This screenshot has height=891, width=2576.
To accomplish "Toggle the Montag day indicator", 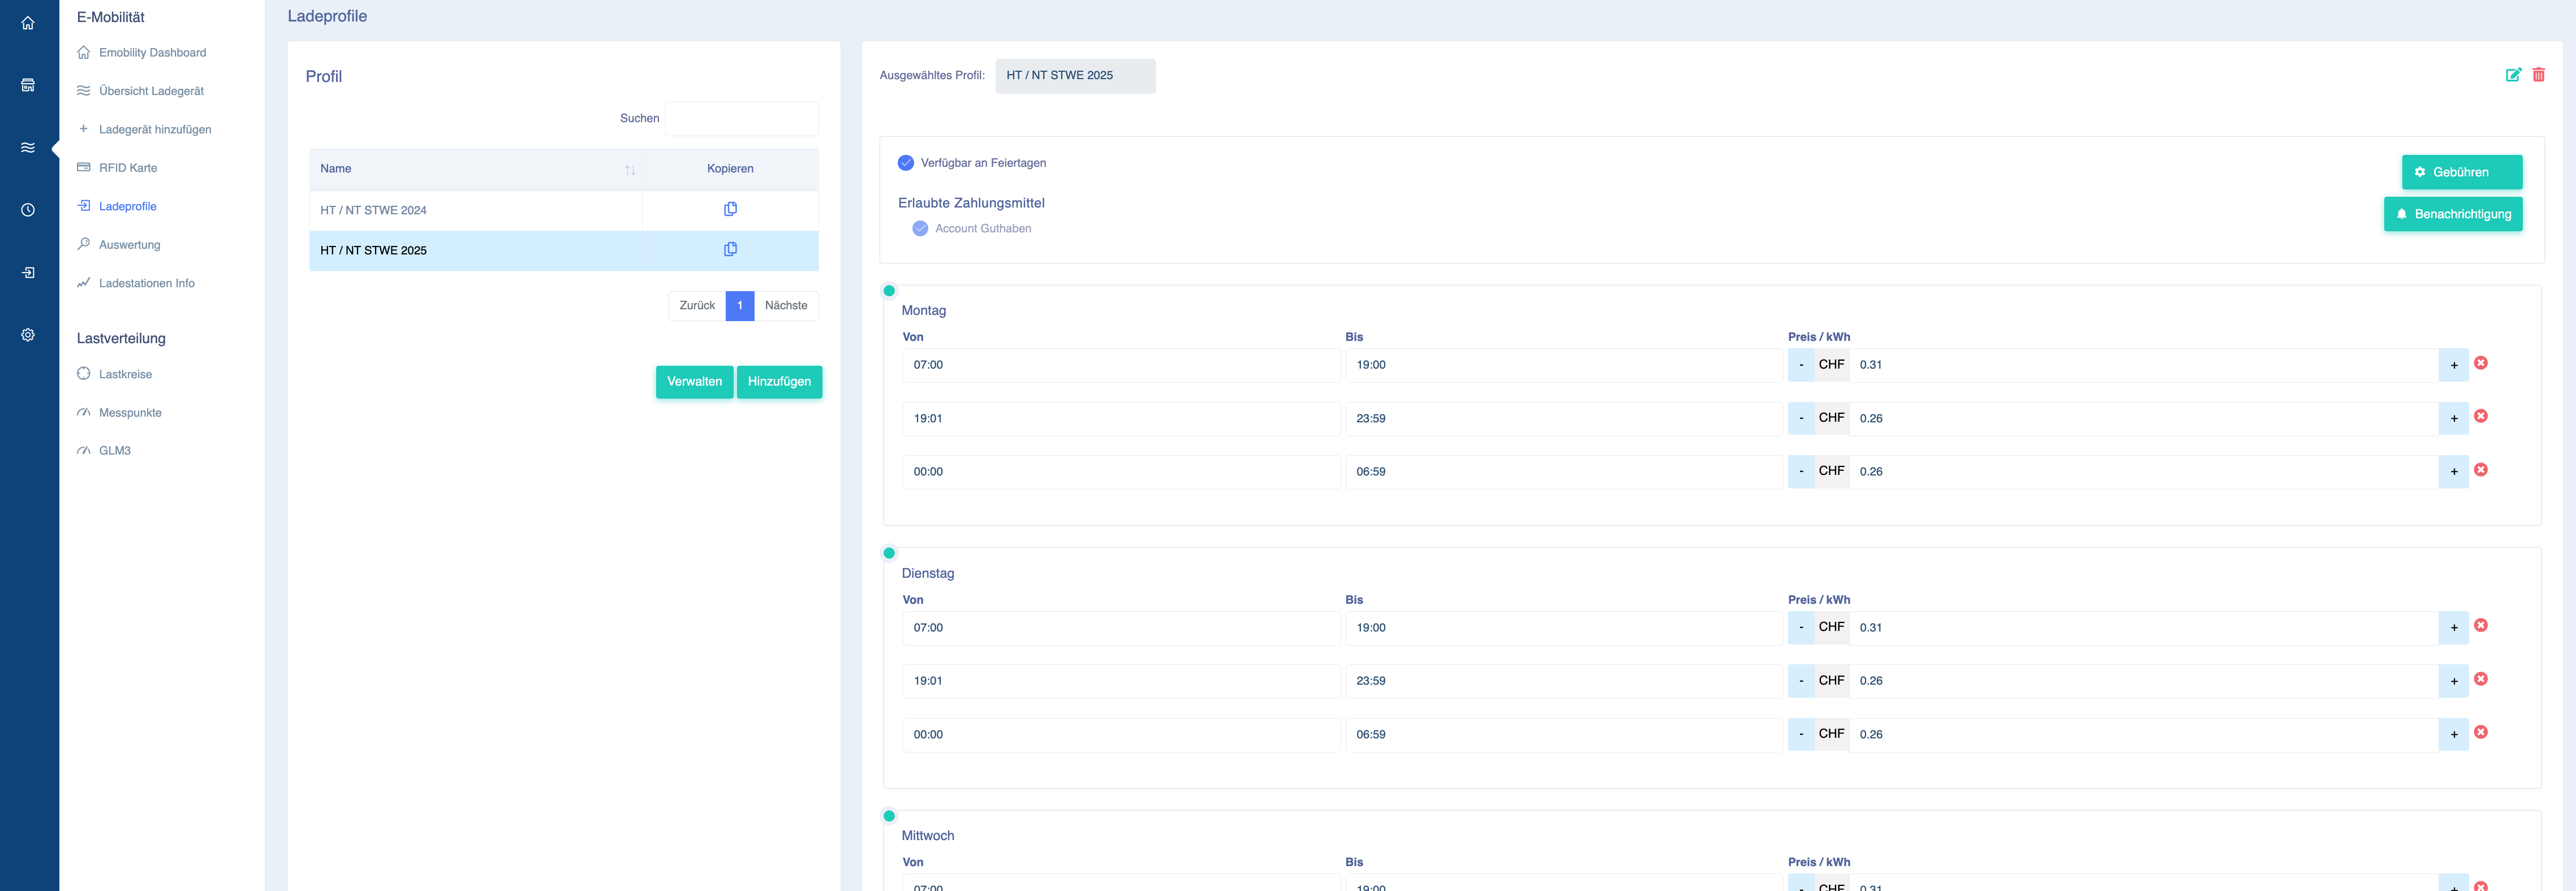I will (x=889, y=291).
